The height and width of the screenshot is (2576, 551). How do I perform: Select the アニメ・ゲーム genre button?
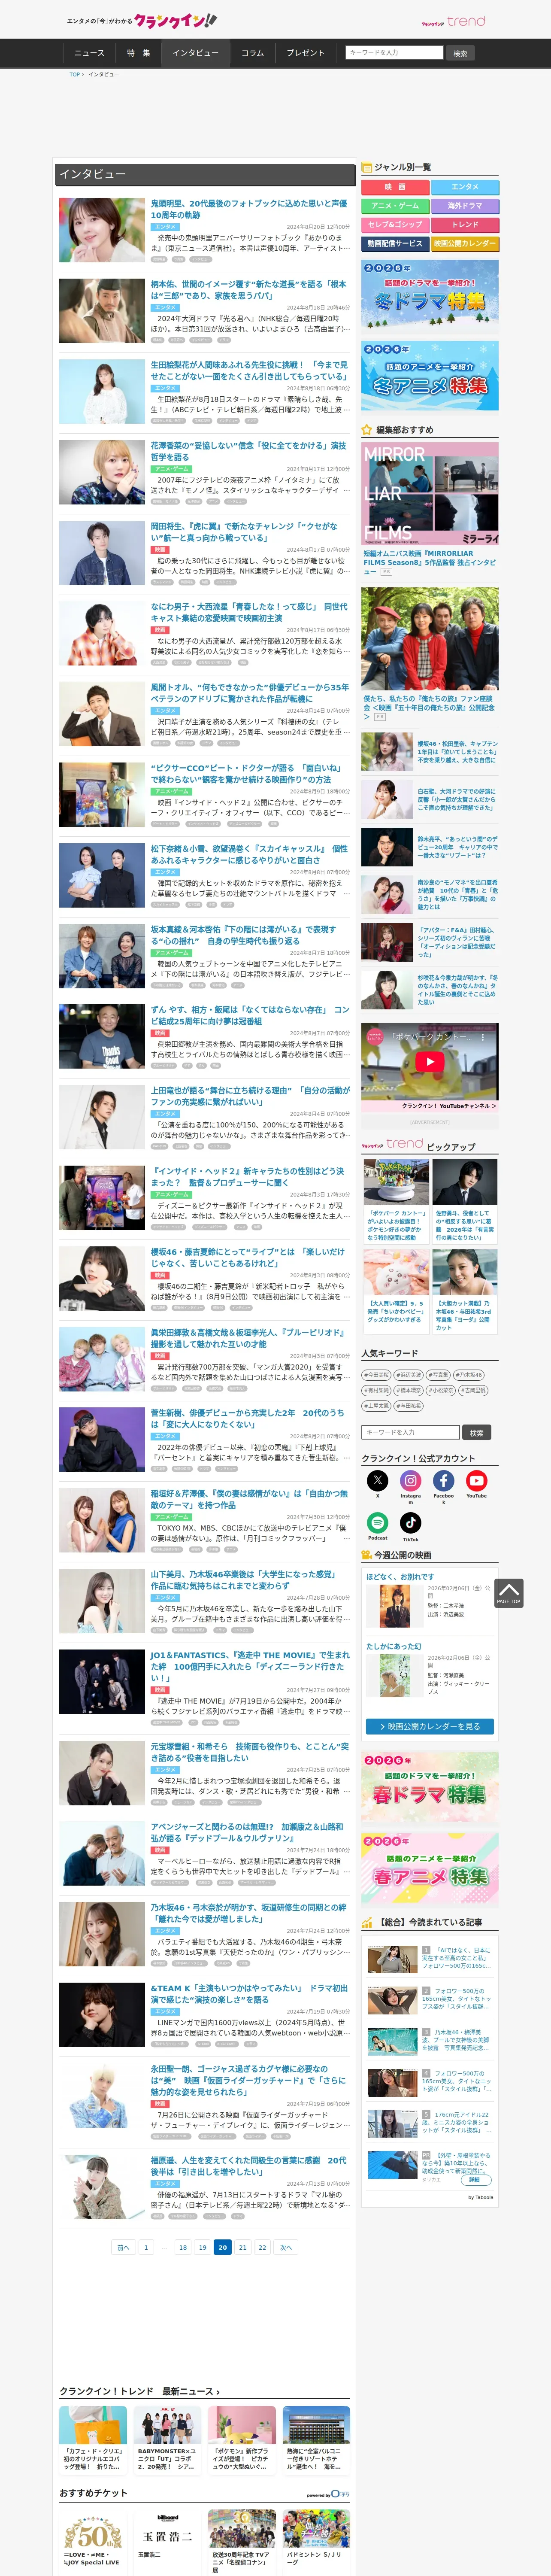pos(394,206)
